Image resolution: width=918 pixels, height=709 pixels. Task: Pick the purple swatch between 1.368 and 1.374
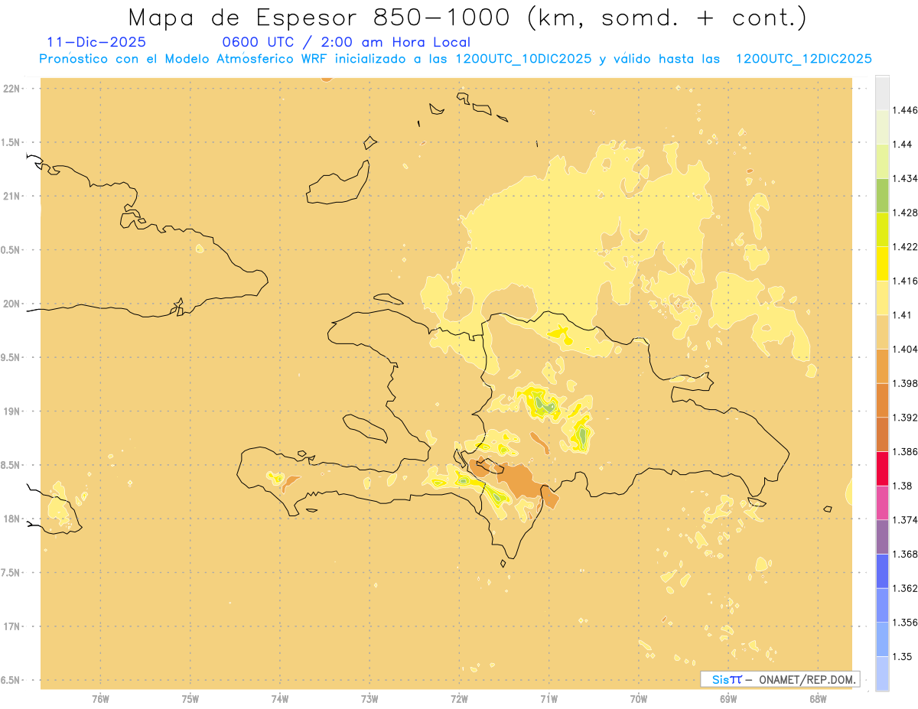(882, 537)
